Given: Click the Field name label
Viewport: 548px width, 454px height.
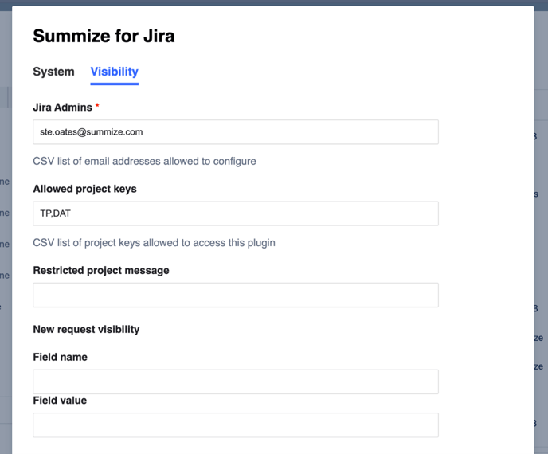Looking at the screenshot, I should (x=60, y=357).
